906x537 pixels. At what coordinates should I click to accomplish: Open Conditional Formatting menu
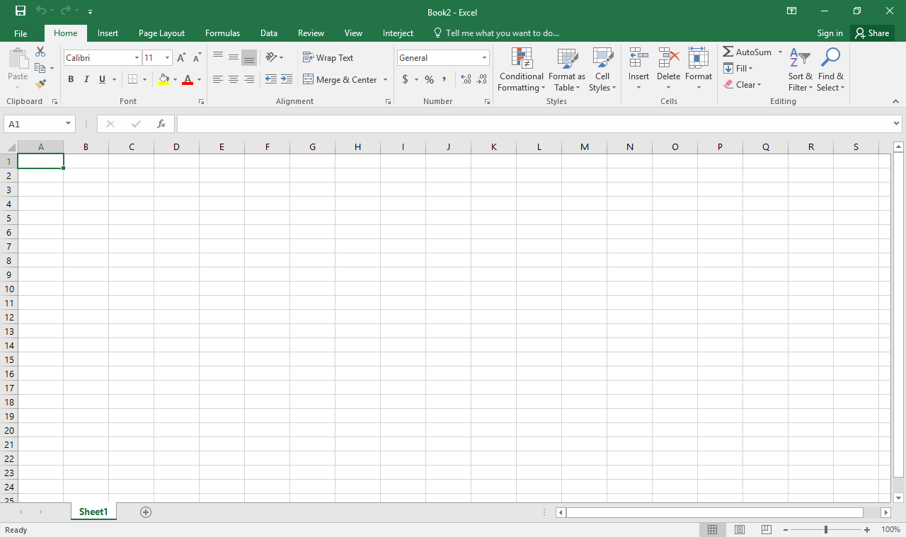pos(521,70)
